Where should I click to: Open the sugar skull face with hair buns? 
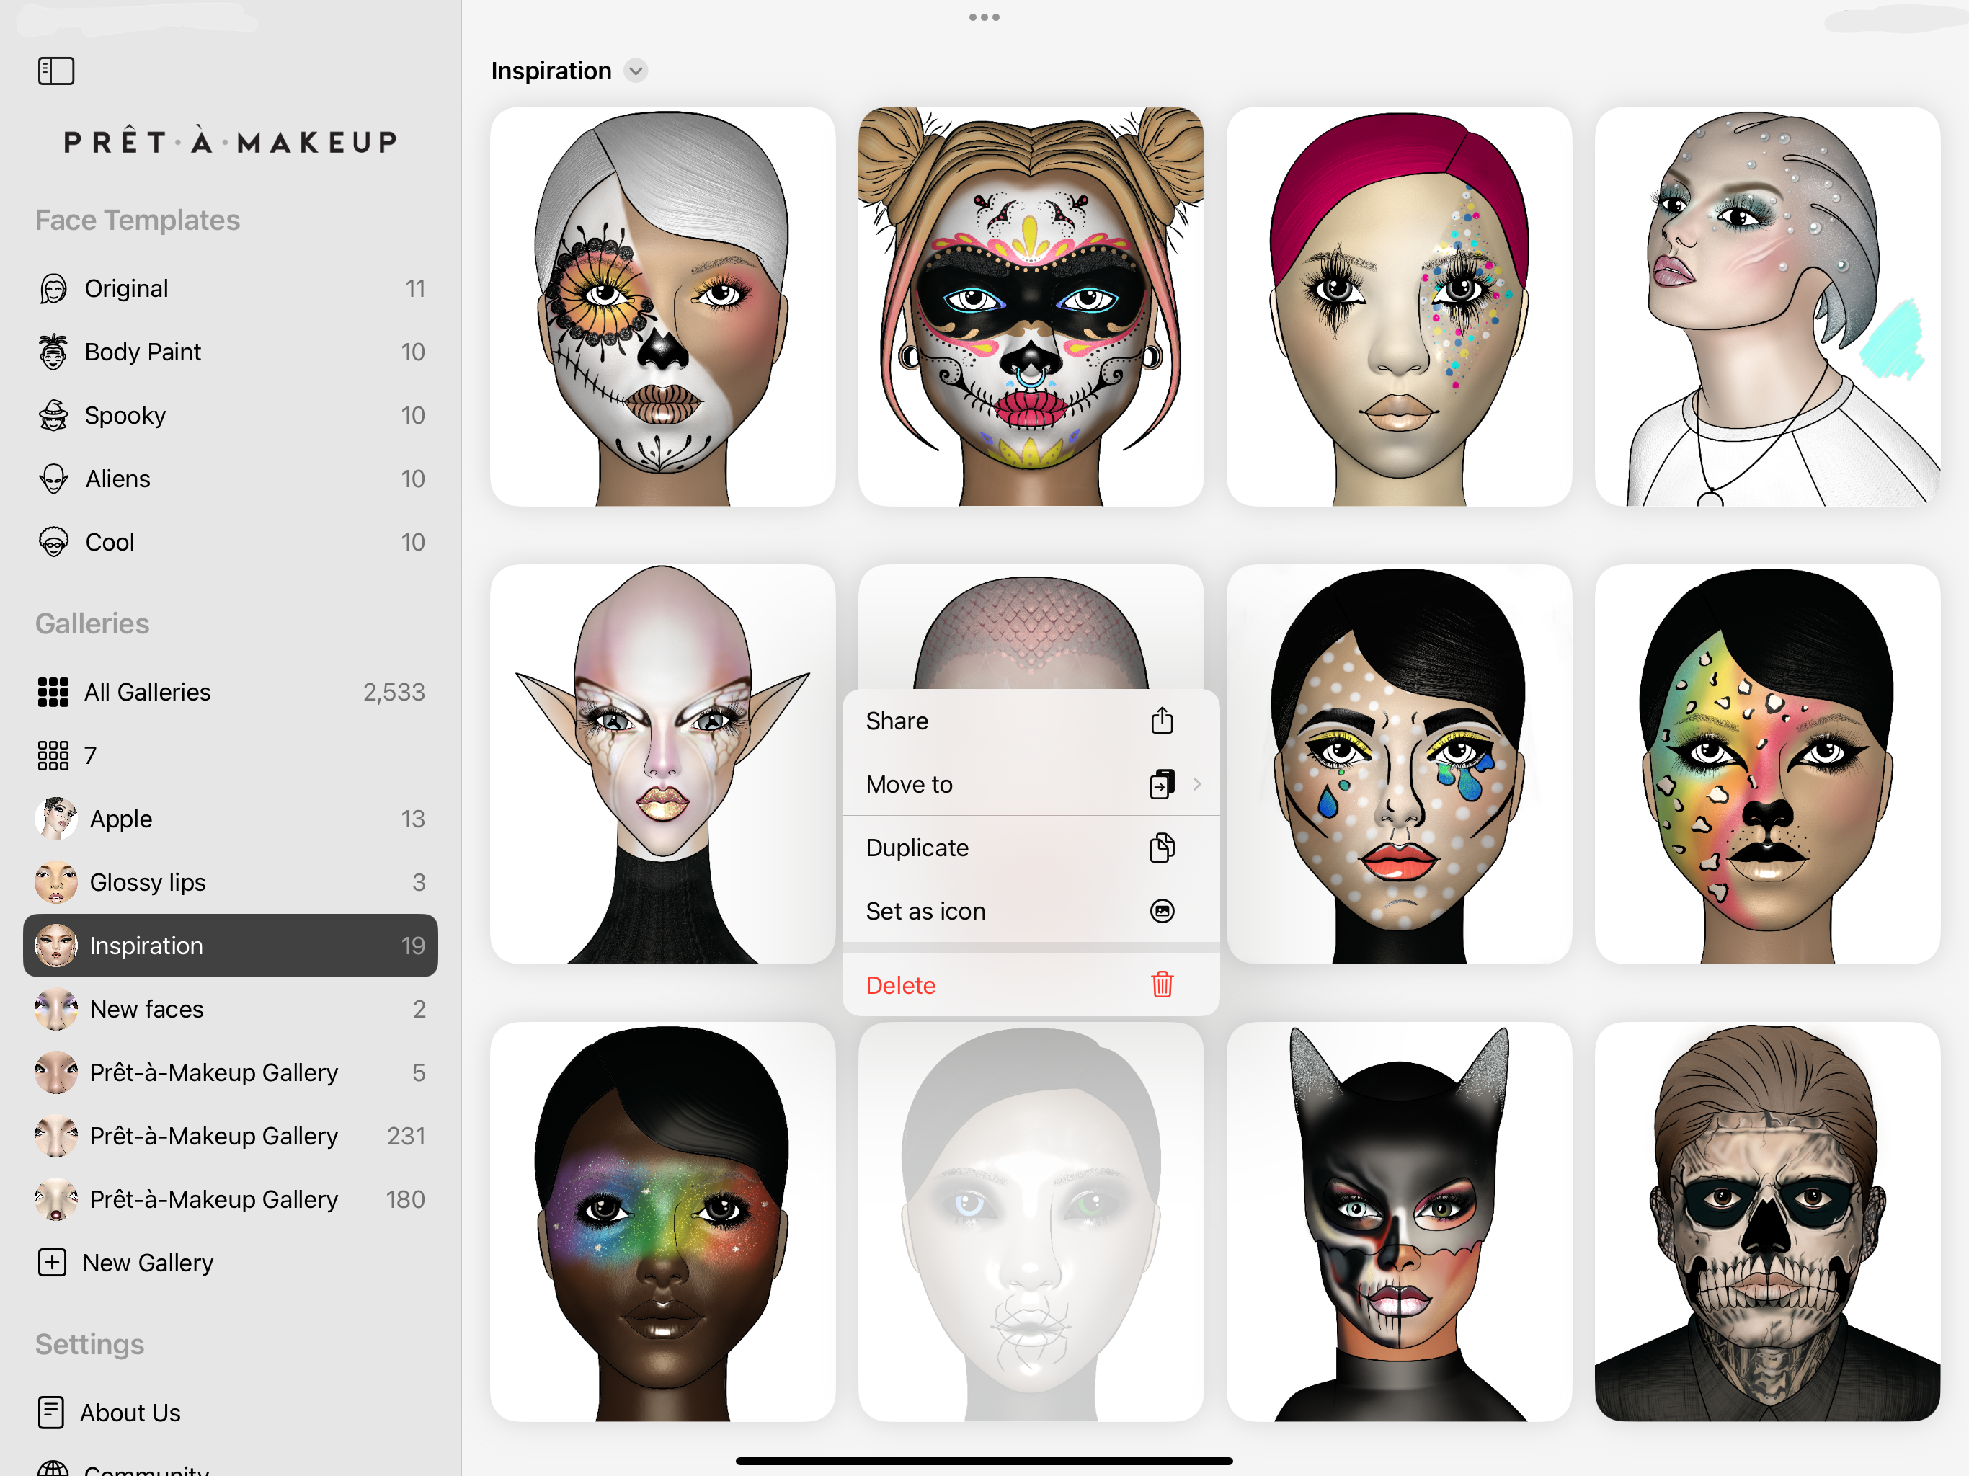[1030, 306]
